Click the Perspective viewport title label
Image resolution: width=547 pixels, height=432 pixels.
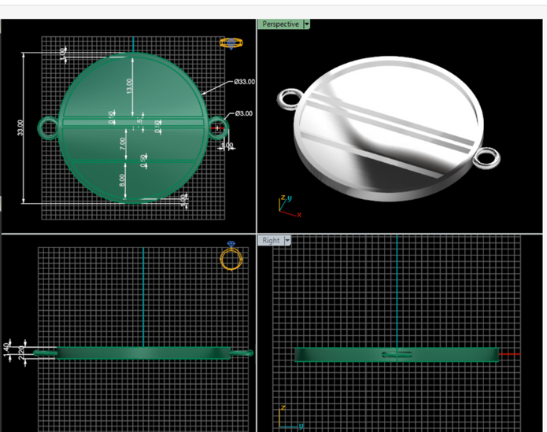point(280,24)
